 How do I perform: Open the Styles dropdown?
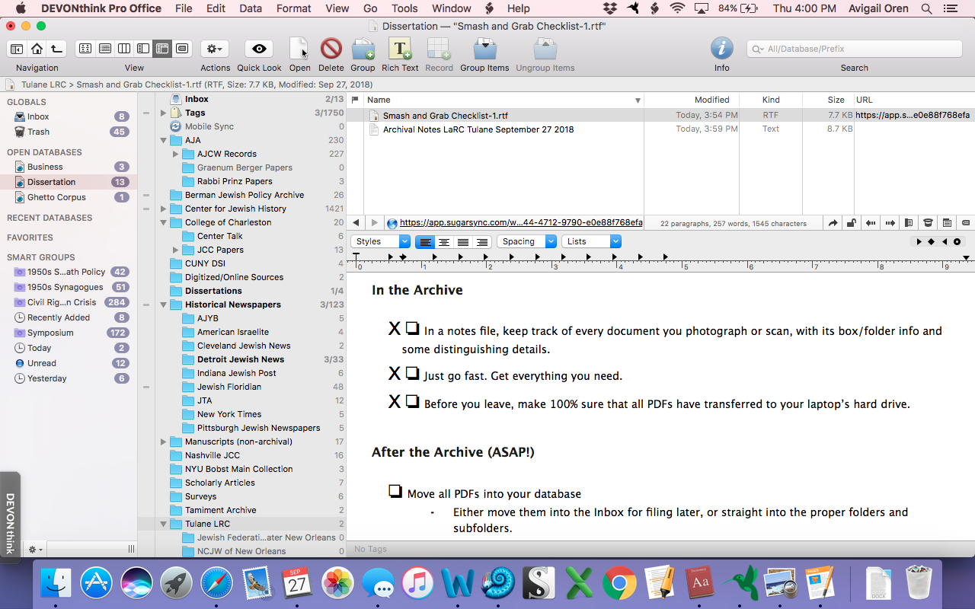[x=381, y=241]
